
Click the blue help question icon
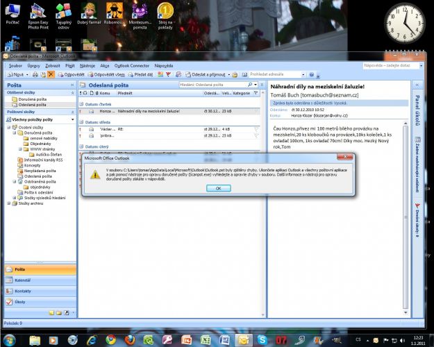(x=311, y=74)
